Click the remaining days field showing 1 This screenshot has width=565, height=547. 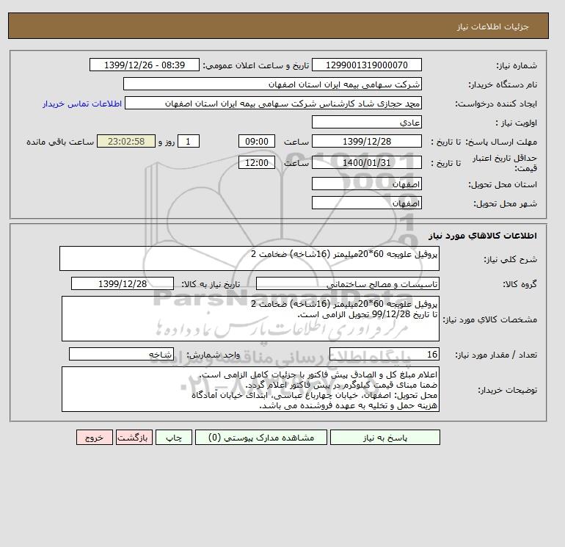tap(188, 142)
